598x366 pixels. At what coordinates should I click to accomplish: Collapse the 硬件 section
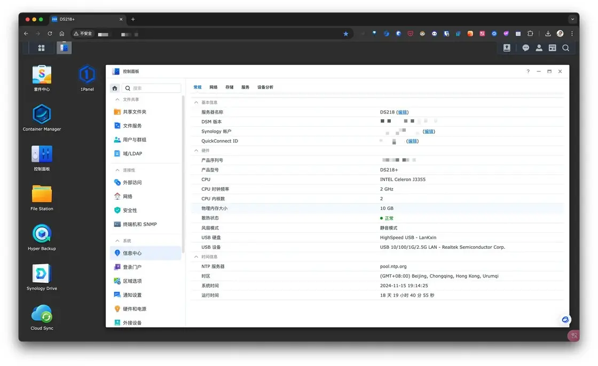coord(196,151)
